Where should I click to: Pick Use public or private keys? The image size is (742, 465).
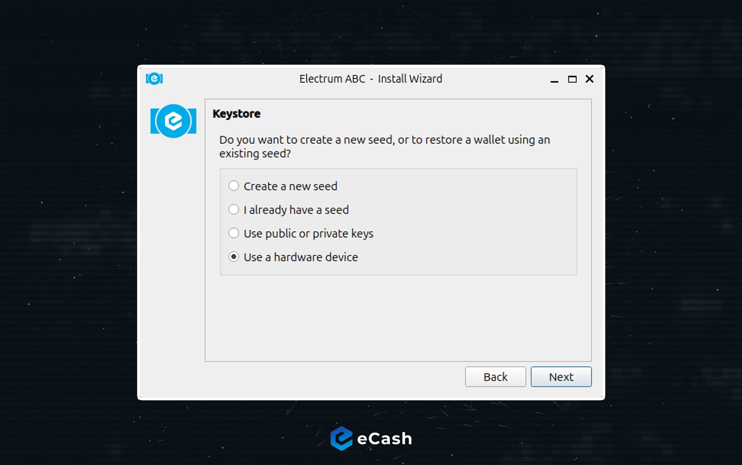coord(234,233)
